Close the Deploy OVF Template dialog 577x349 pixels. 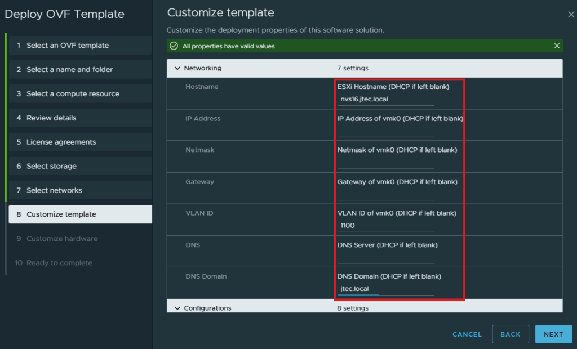point(571,14)
